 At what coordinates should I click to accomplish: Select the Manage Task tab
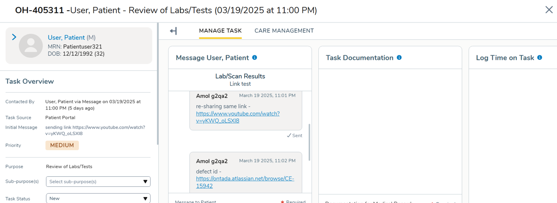click(220, 31)
